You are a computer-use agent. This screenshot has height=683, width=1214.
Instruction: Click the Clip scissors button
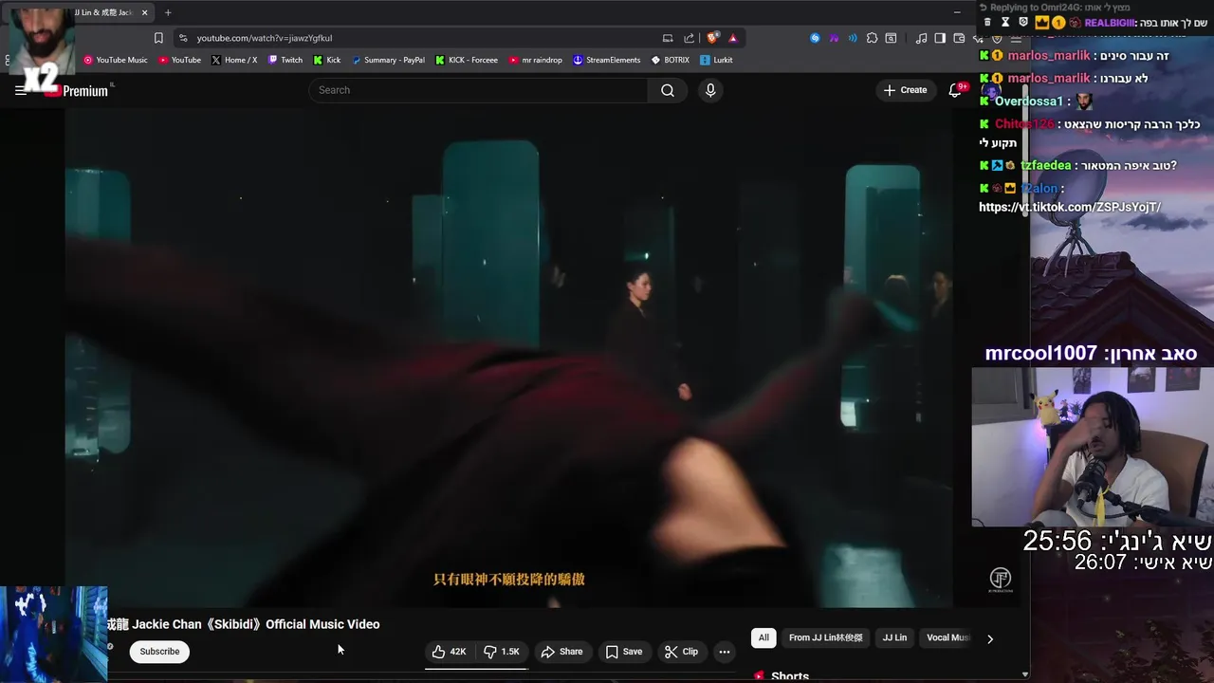pos(681,652)
